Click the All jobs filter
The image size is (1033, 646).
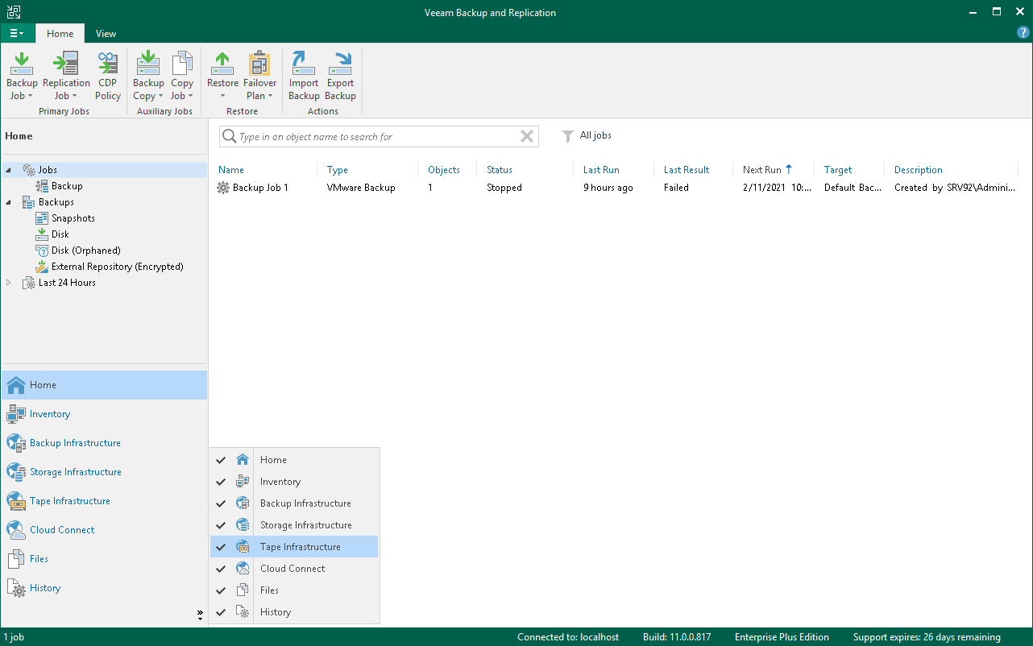click(595, 136)
